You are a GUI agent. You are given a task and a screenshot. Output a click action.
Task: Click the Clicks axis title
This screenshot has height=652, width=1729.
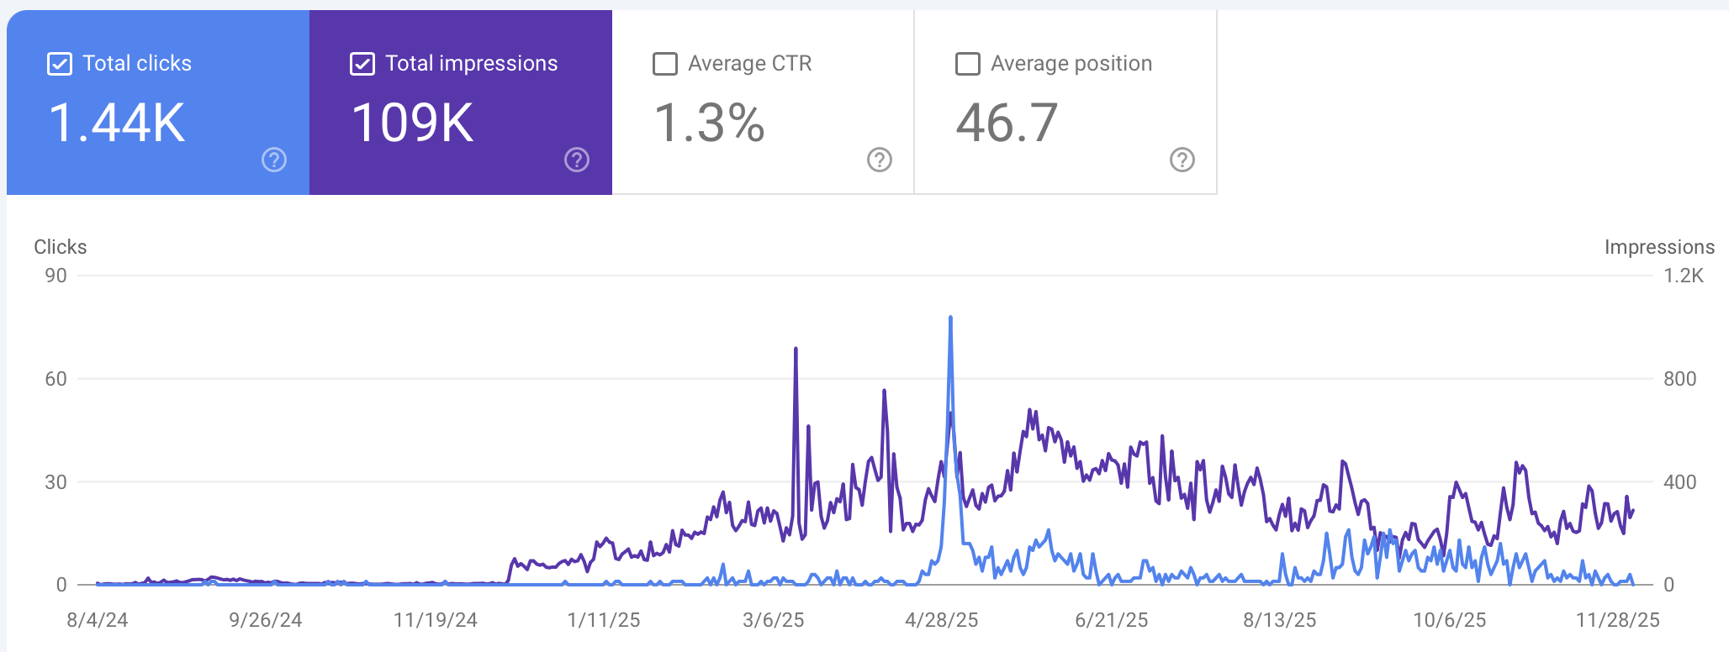[x=61, y=247]
